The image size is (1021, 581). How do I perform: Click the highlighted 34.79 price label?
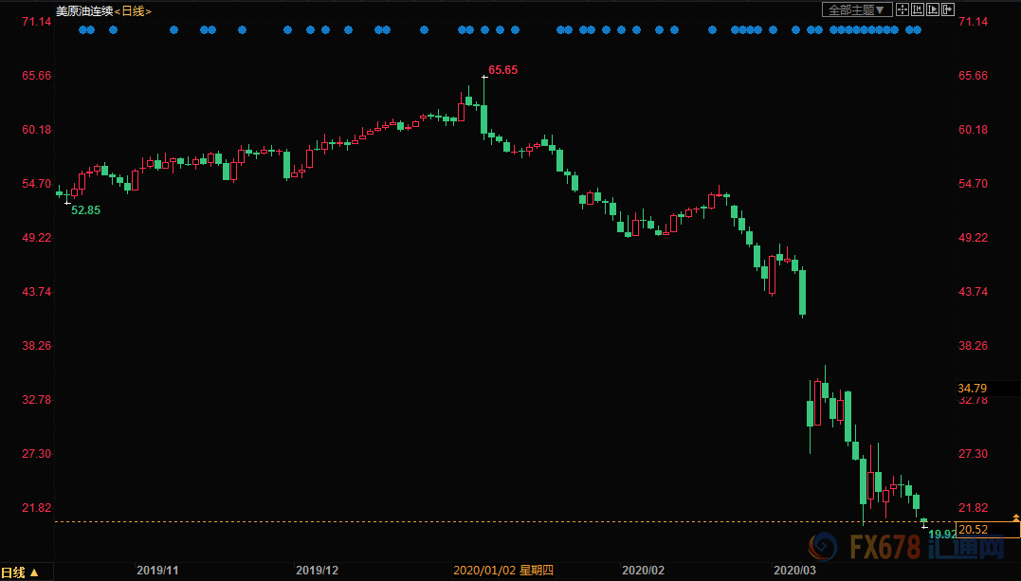click(974, 388)
